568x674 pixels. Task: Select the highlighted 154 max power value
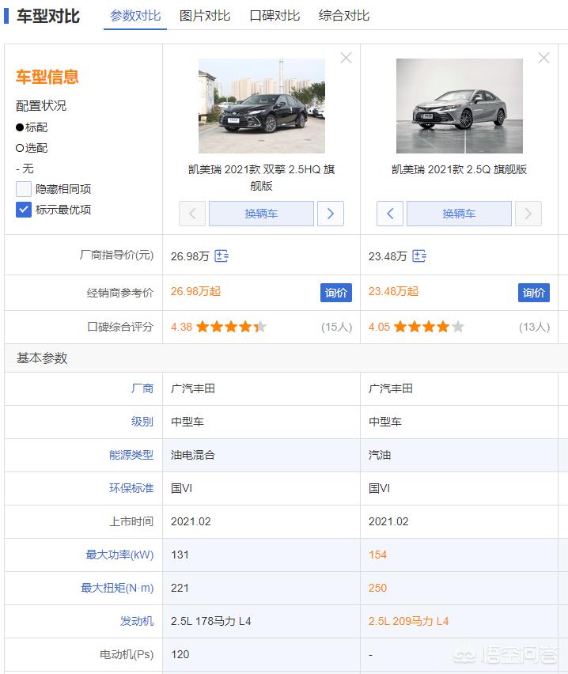tap(377, 555)
